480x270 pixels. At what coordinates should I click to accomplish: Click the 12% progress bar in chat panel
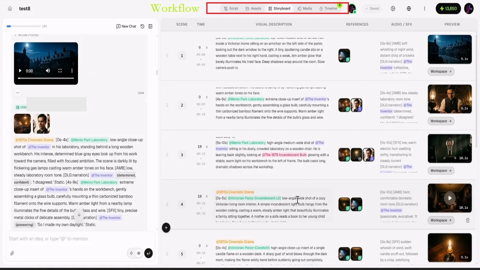pos(23,26)
